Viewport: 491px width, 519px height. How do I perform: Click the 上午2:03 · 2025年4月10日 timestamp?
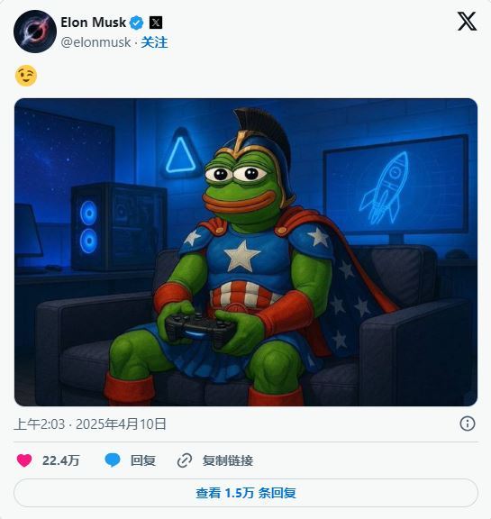[90, 424]
